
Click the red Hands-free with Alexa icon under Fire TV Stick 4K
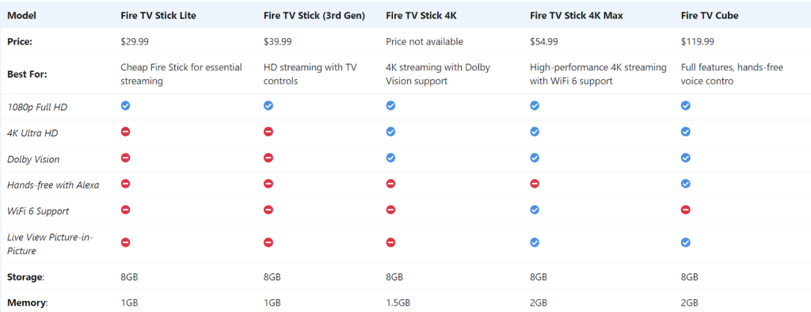click(x=390, y=184)
